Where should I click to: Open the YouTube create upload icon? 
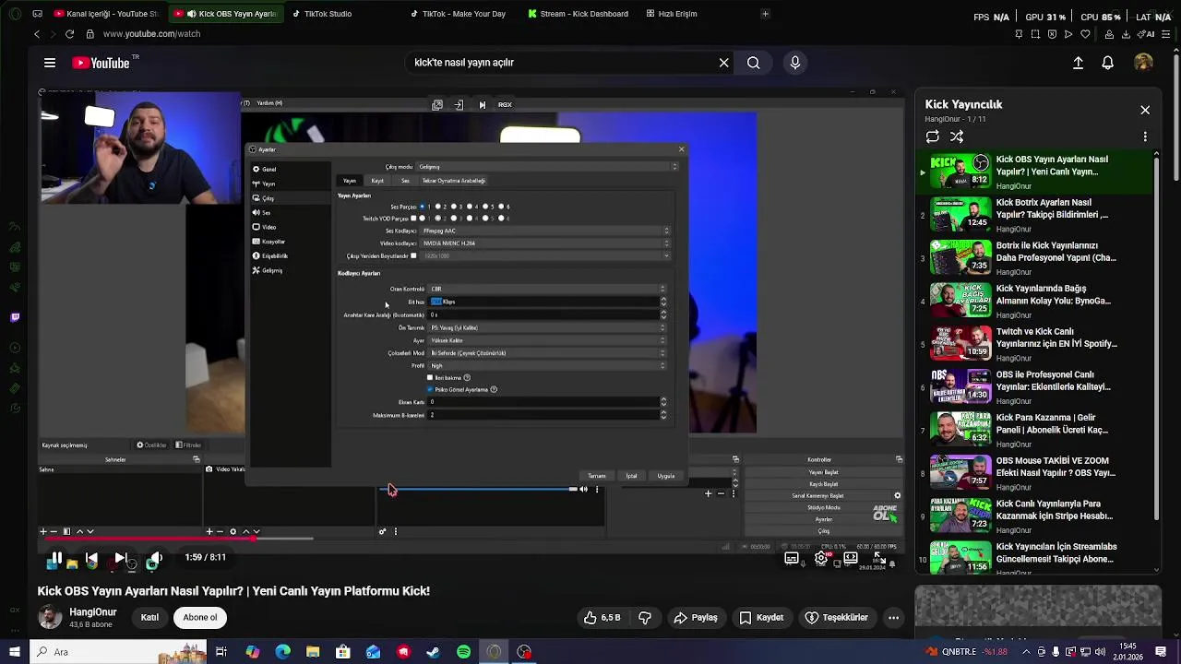(x=1078, y=63)
